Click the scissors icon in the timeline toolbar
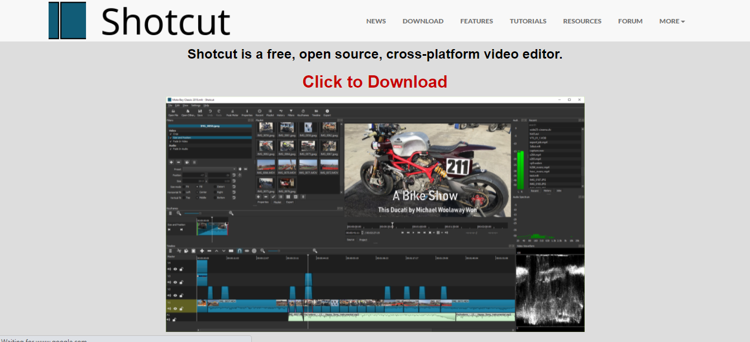Screen dimensions: 750x342 click(179, 251)
